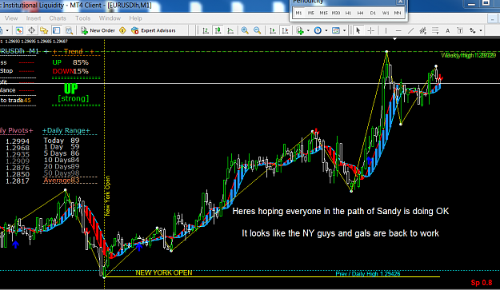Select the 'It looks like the NY' annotation
This screenshot has height=290, width=500.
point(340,233)
